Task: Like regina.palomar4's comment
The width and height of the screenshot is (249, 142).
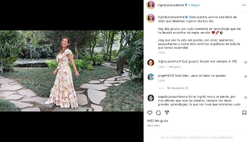Action: pos(245,62)
